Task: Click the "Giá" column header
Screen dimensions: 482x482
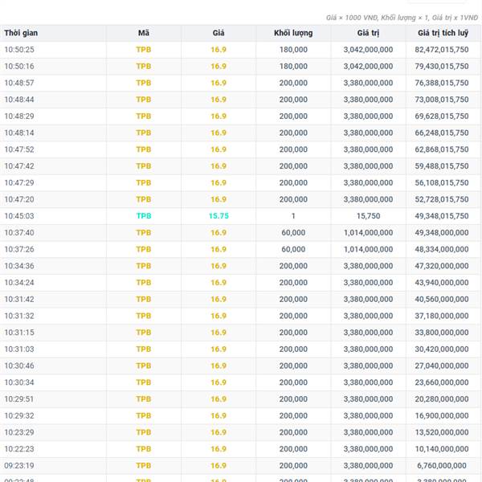Action: pyautogui.click(x=219, y=33)
